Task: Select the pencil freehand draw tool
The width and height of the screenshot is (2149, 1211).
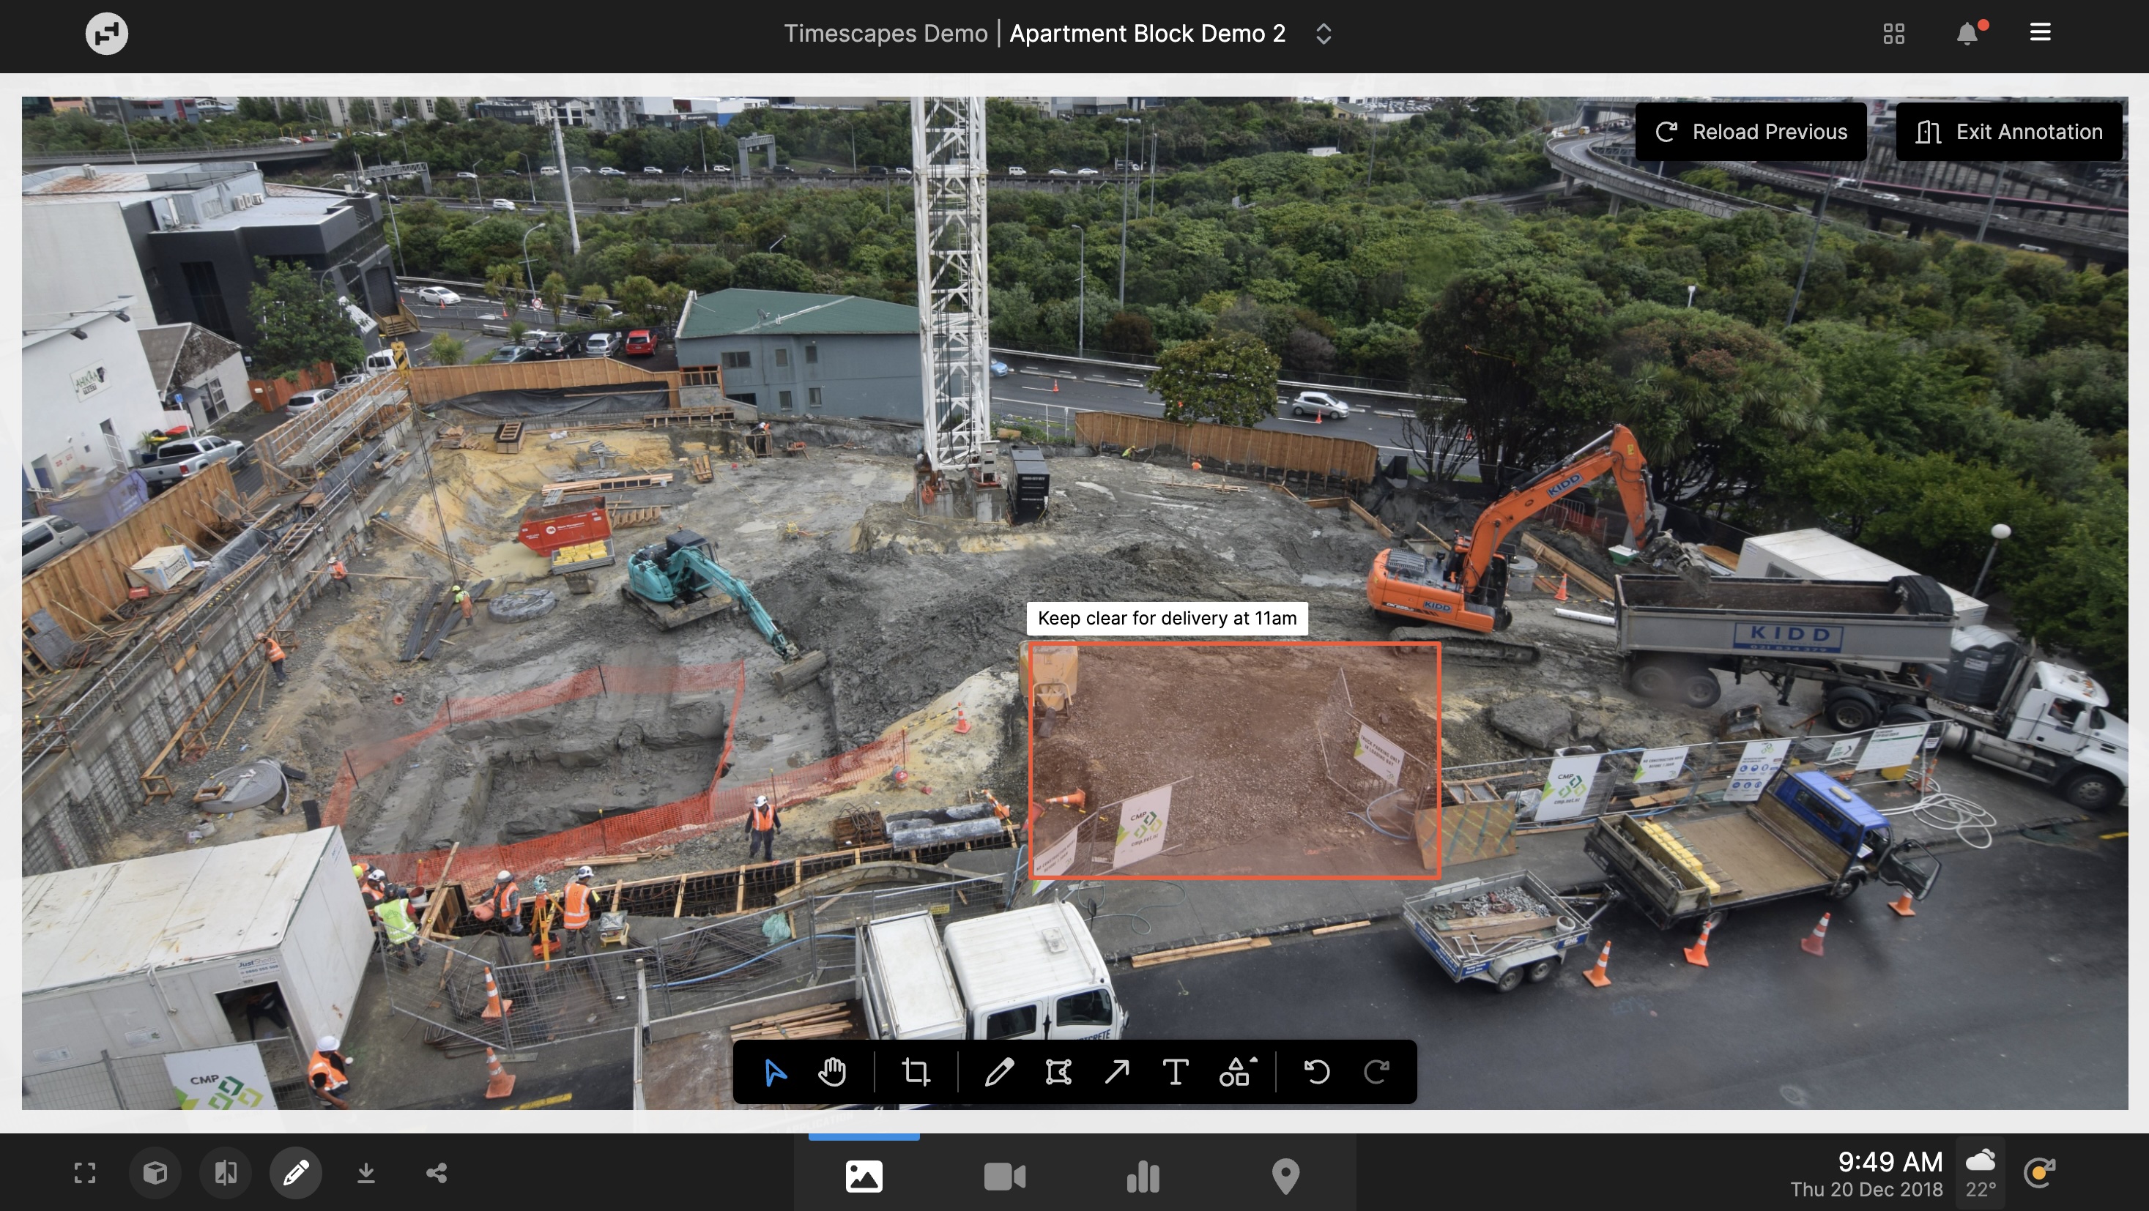Action: coord(998,1072)
